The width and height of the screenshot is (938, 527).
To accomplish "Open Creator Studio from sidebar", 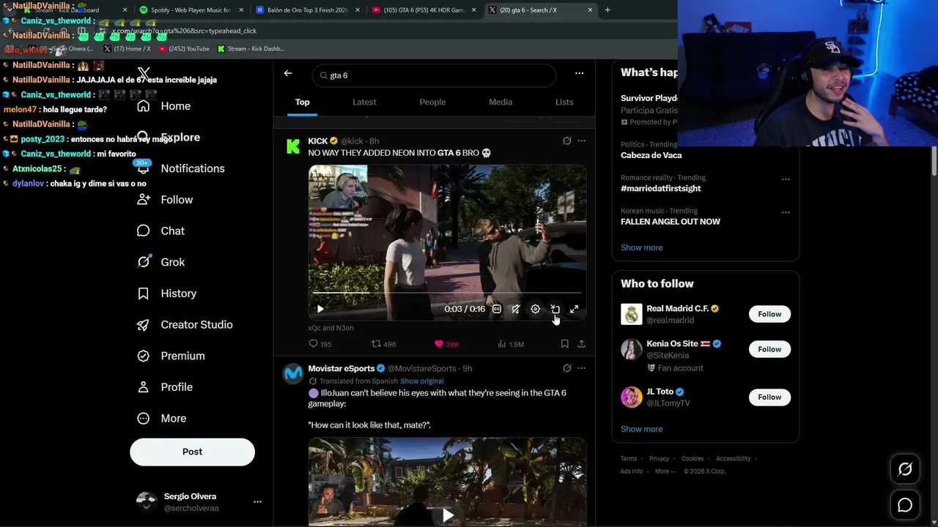I will click(185, 325).
